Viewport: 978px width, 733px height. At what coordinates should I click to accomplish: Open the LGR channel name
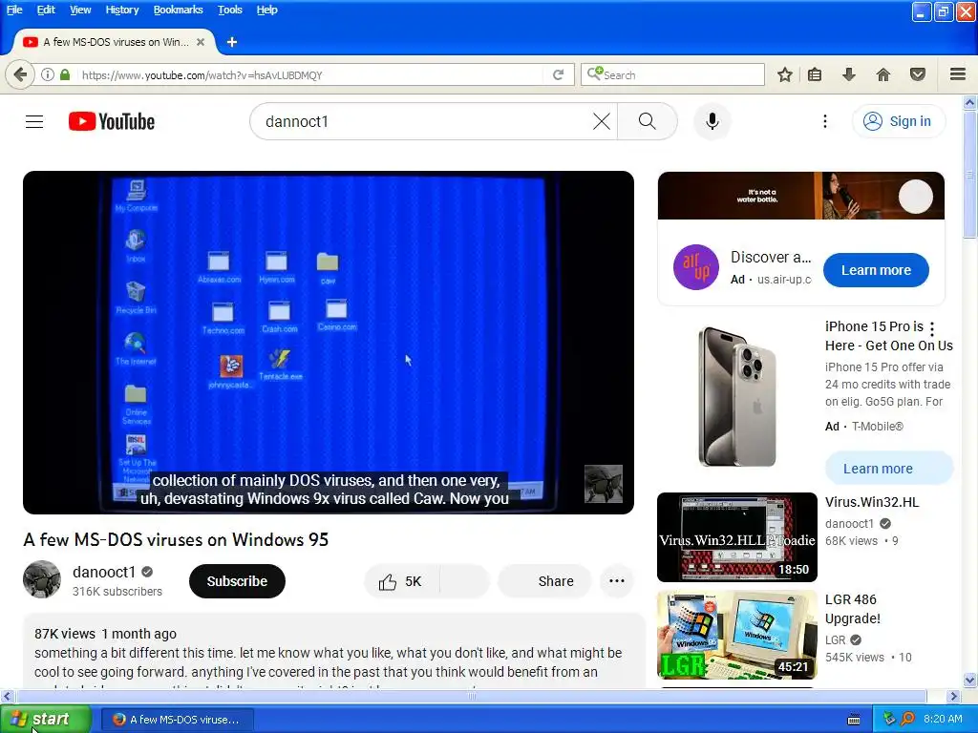(835, 640)
